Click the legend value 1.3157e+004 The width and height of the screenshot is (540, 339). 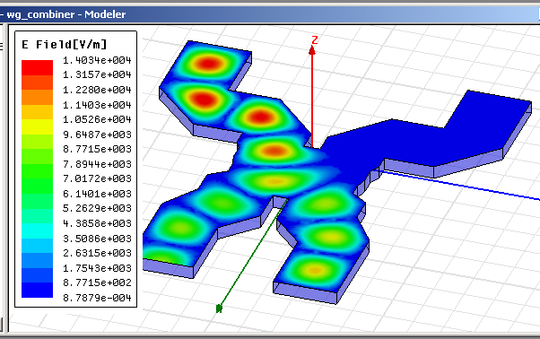[x=97, y=74]
